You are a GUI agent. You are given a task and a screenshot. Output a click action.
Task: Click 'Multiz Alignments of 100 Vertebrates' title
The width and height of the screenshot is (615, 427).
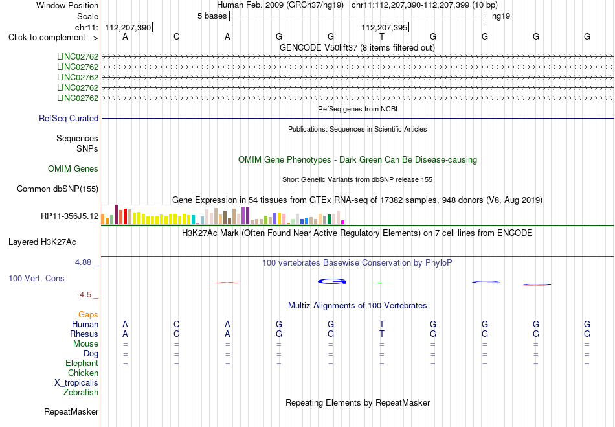pos(357,306)
